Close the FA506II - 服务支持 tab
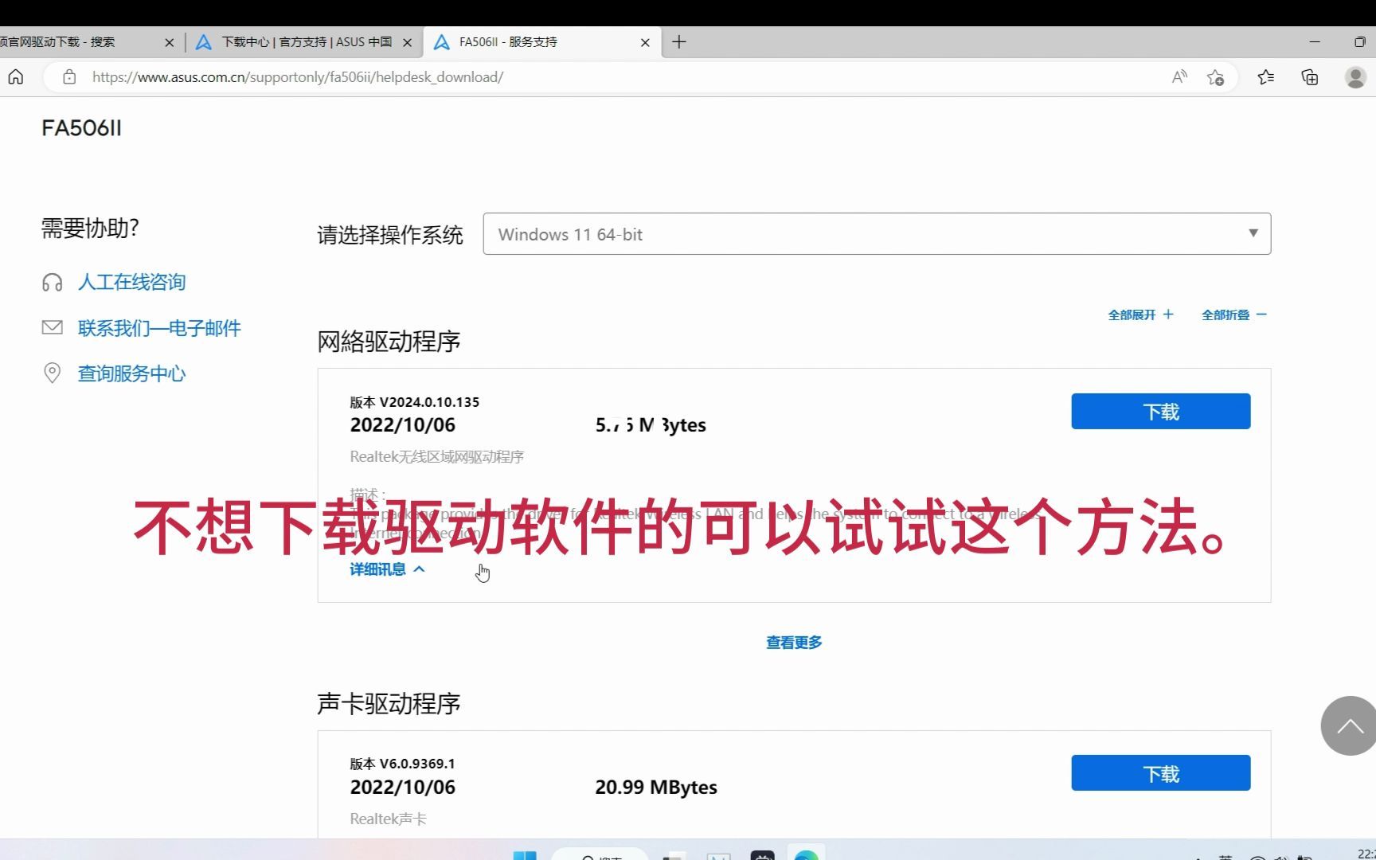Image resolution: width=1376 pixels, height=860 pixels. (x=645, y=42)
